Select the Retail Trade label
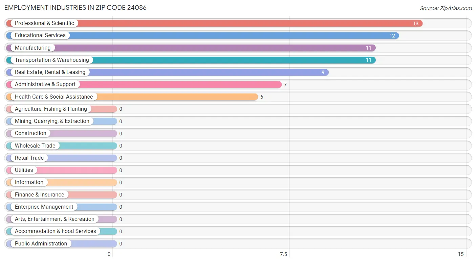476x262 pixels. 29,158
